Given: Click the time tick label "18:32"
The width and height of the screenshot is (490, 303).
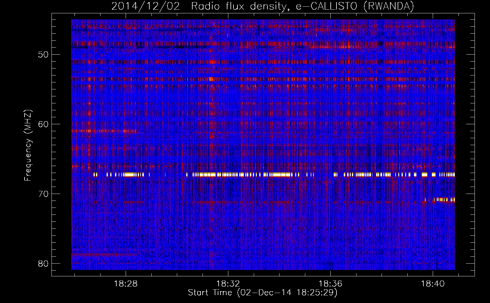Looking at the screenshot, I should point(228,284).
